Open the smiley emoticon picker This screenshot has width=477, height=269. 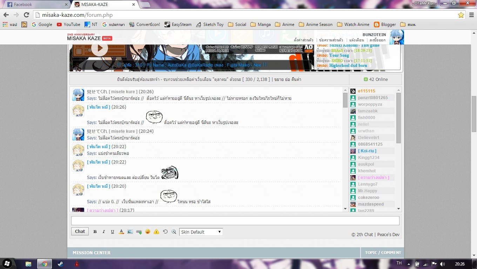(x=148, y=232)
